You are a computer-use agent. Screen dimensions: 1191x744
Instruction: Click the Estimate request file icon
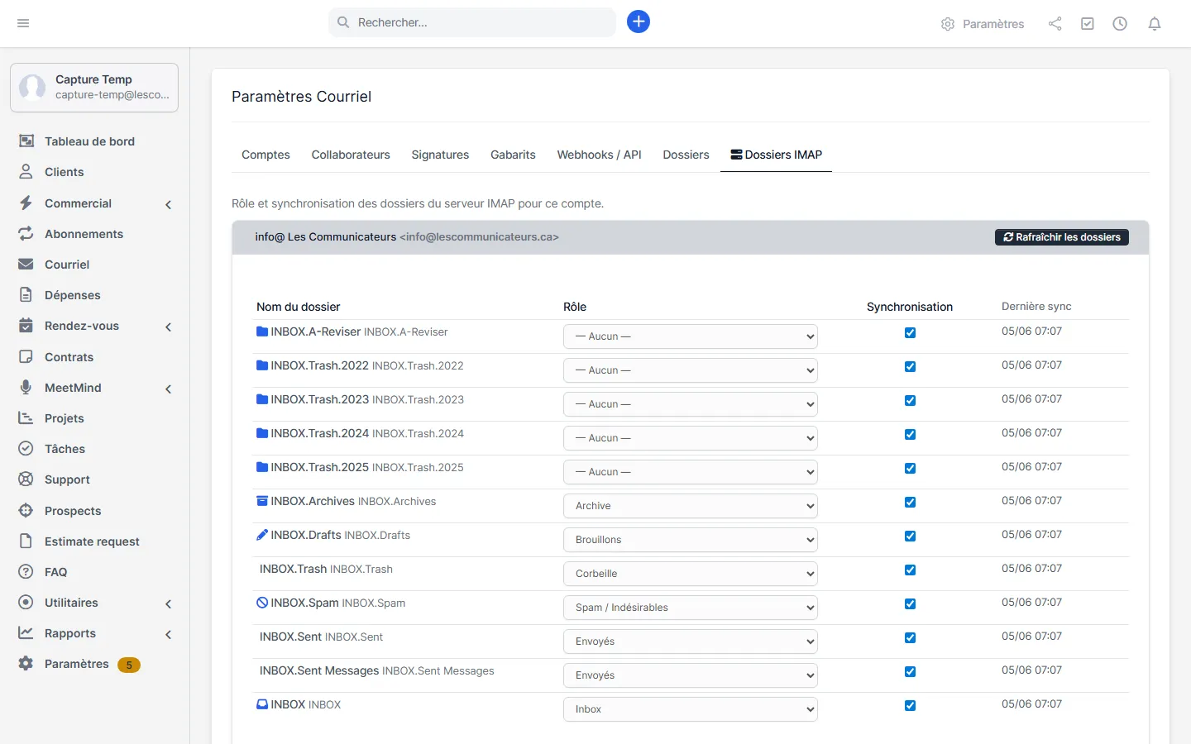point(26,541)
